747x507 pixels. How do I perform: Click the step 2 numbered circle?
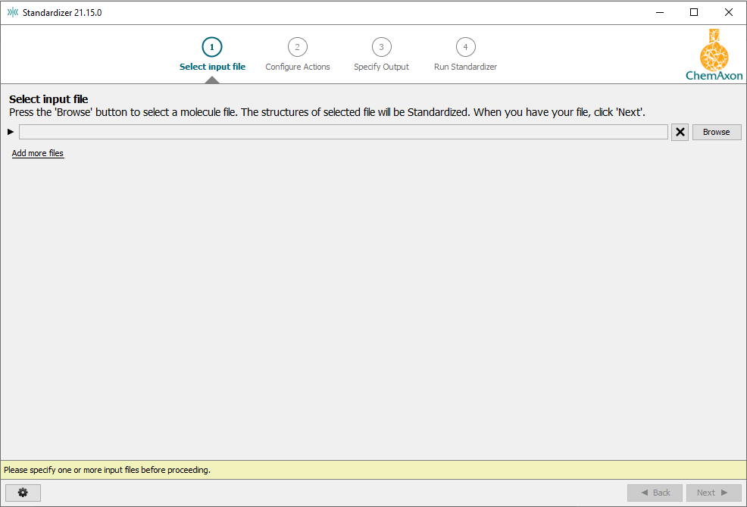click(297, 47)
